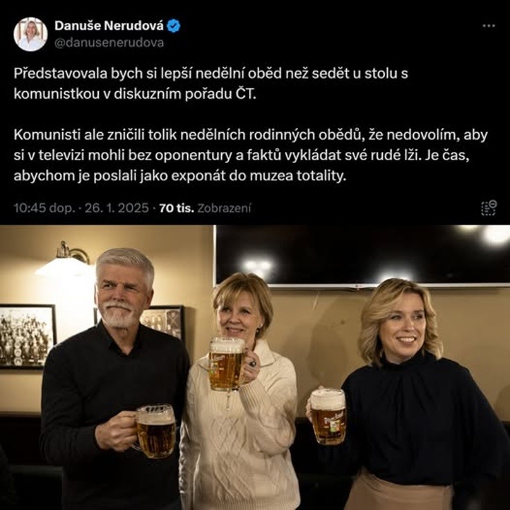Click the beer mug held by the man
Image resolution: width=510 pixels, height=510 pixels.
tap(155, 431)
